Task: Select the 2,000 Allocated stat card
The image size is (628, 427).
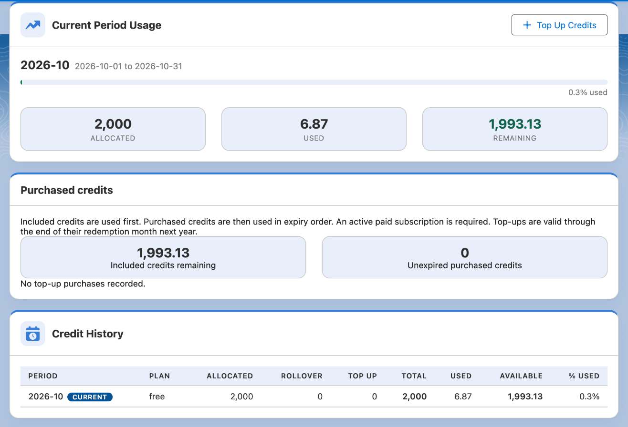Action: 113,129
